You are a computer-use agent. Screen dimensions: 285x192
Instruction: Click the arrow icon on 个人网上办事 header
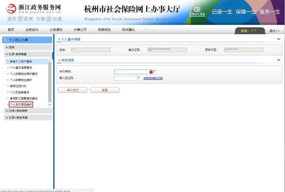(5, 40)
